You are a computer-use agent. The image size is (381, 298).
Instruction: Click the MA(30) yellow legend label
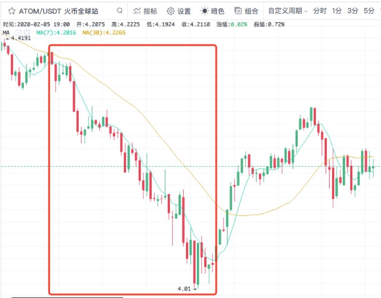click(x=104, y=33)
